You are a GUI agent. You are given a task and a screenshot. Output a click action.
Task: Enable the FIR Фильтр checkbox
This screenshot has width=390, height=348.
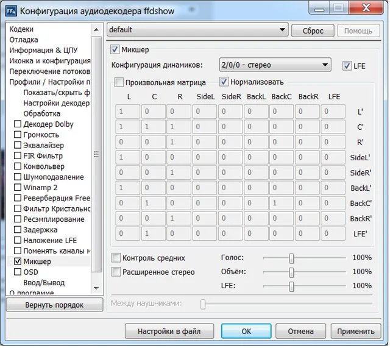click(18, 156)
